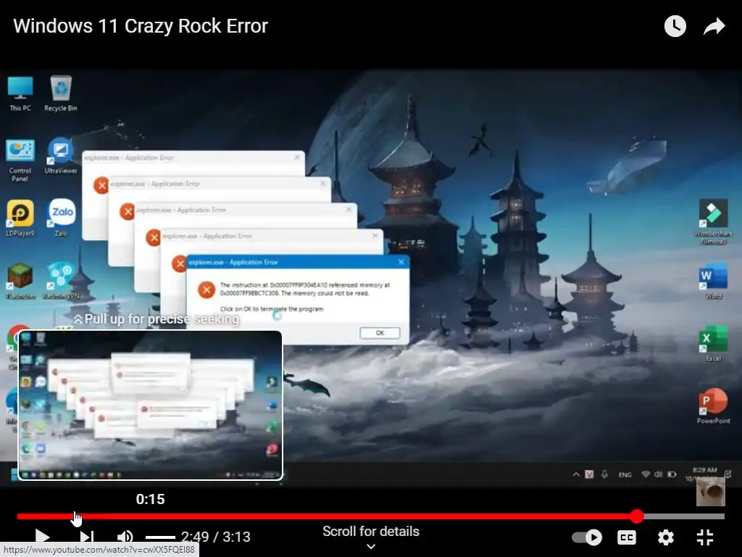Open Wondershare Filmora desktop icon

point(713,222)
